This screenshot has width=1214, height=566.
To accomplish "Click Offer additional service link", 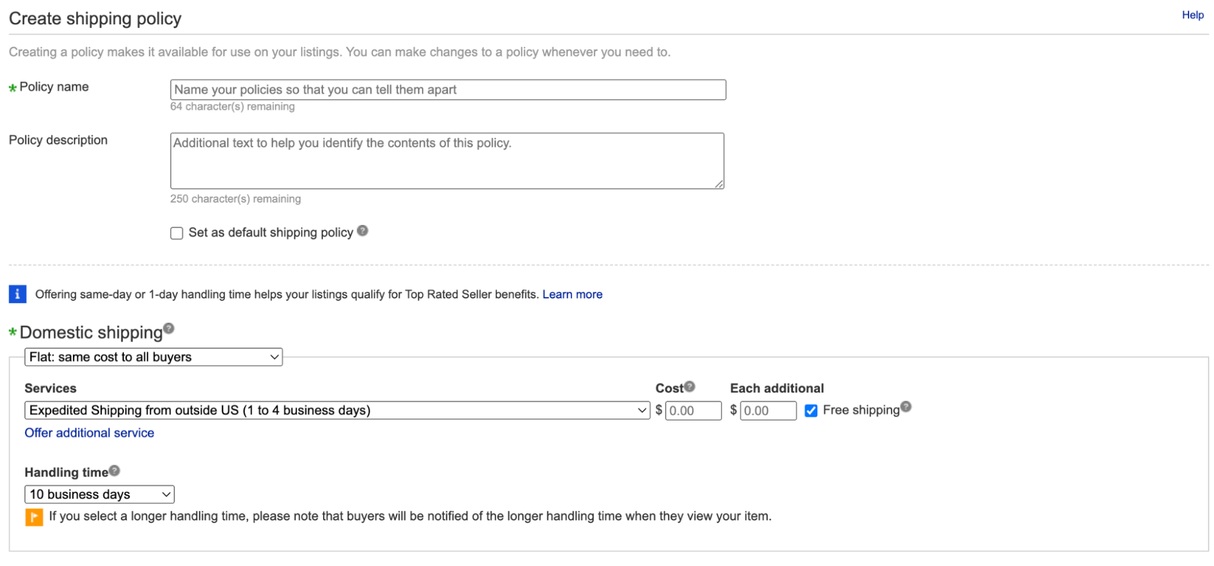I will 89,433.
